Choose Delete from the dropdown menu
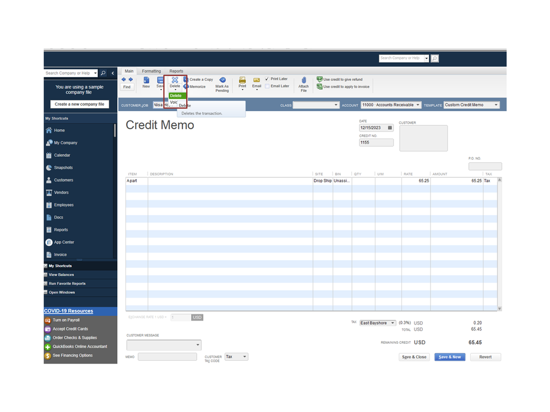 pos(177,96)
